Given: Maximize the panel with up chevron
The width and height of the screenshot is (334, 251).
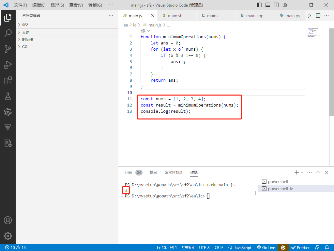Looking at the screenshot, I should (318, 172).
